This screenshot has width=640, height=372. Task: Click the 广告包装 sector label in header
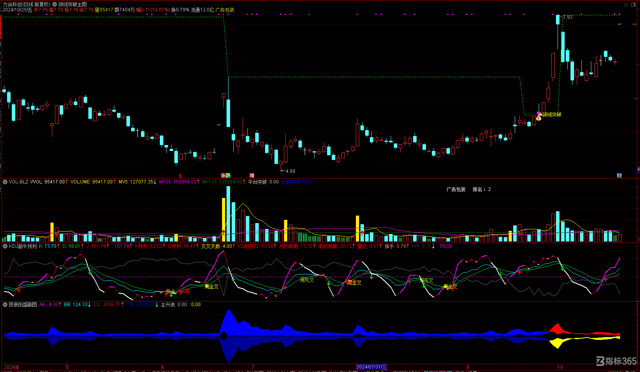225,10
